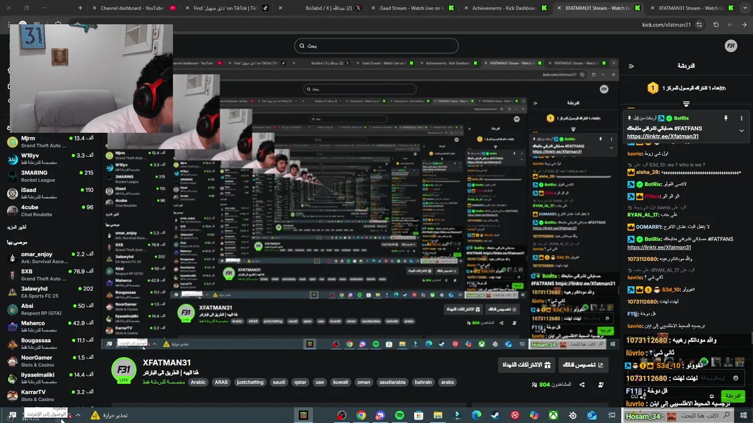Open linktr.ee link in BotRix chat message
The width and height of the screenshot is (753, 423).
pyautogui.click(x=659, y=247)
